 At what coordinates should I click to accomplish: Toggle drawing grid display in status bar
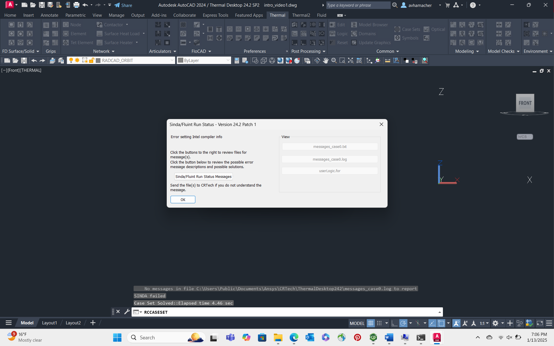pyautogui.click(x=370, y=323)
